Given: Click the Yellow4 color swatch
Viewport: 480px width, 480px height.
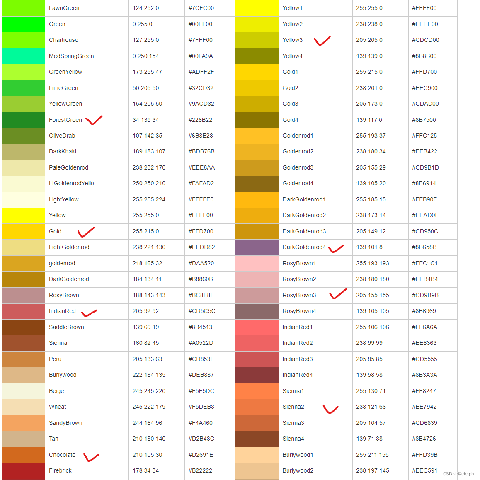Looking at the screenshot, I should click(x=257, y=56).
